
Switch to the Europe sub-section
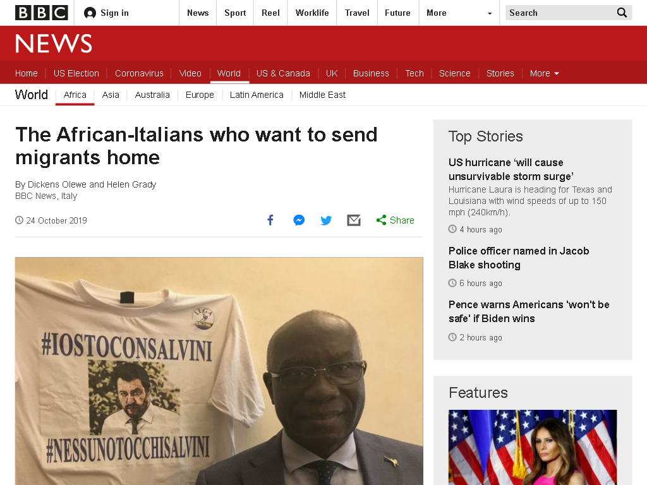click(x=200, y=95)
